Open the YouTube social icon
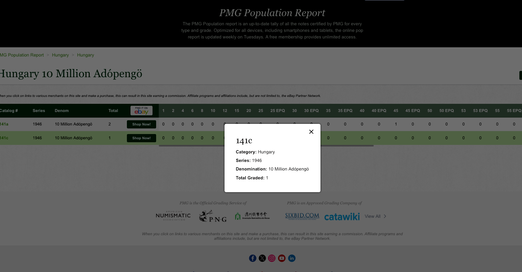This screenshot has height=272, width=522. point(282,258)
